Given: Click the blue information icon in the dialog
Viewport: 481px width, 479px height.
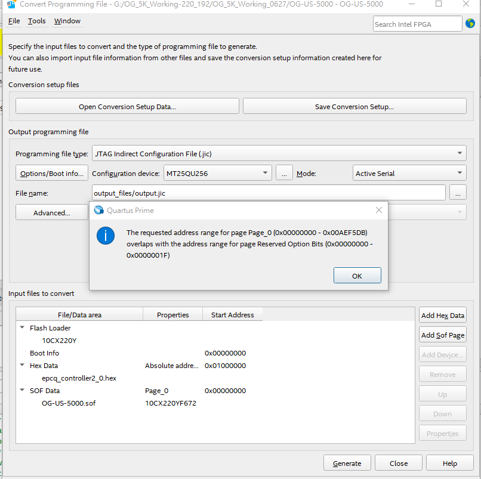Looking at the screenshot, I should pos(106,236).
